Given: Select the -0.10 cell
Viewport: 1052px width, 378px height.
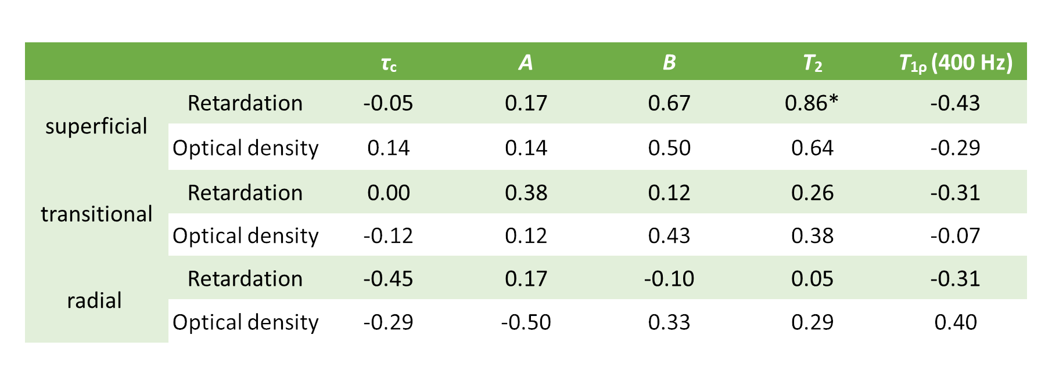Looking at the screenshot, I should tap(669, 279).
